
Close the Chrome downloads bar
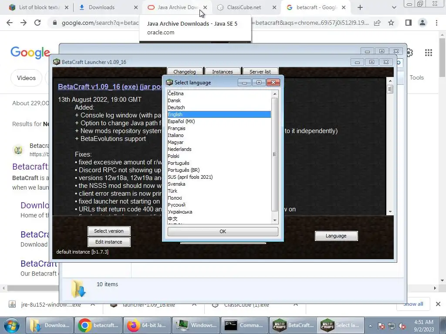coord(438,304)
